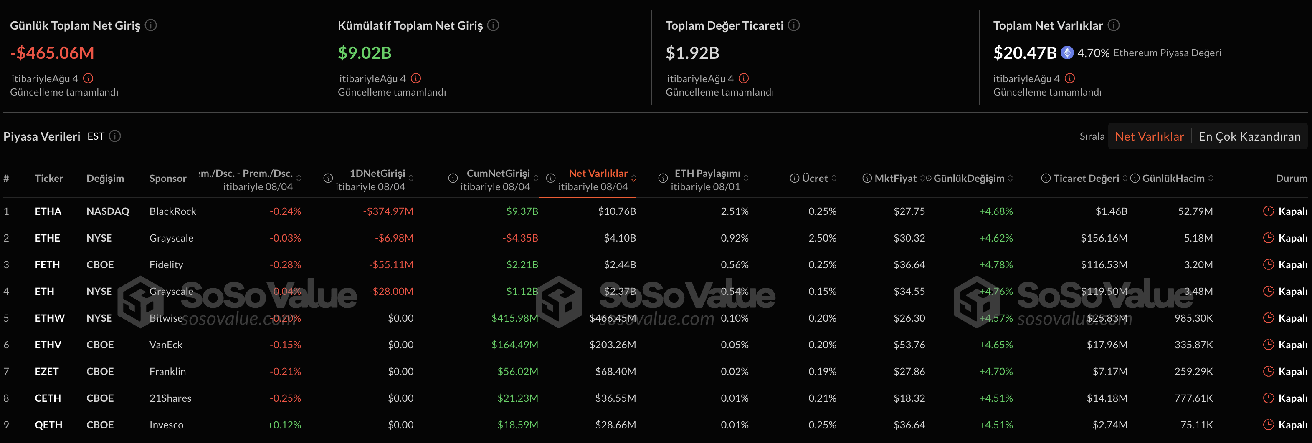This screenshot has height=443, width=1312.
Task: Click the -$465.06M daily net inflow figure
Action: [x=52, y=53]
